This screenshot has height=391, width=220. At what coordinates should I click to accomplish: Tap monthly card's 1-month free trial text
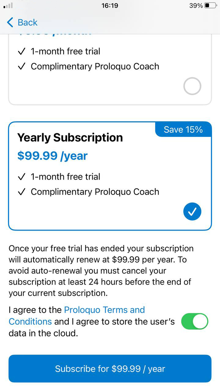(65, 51)
